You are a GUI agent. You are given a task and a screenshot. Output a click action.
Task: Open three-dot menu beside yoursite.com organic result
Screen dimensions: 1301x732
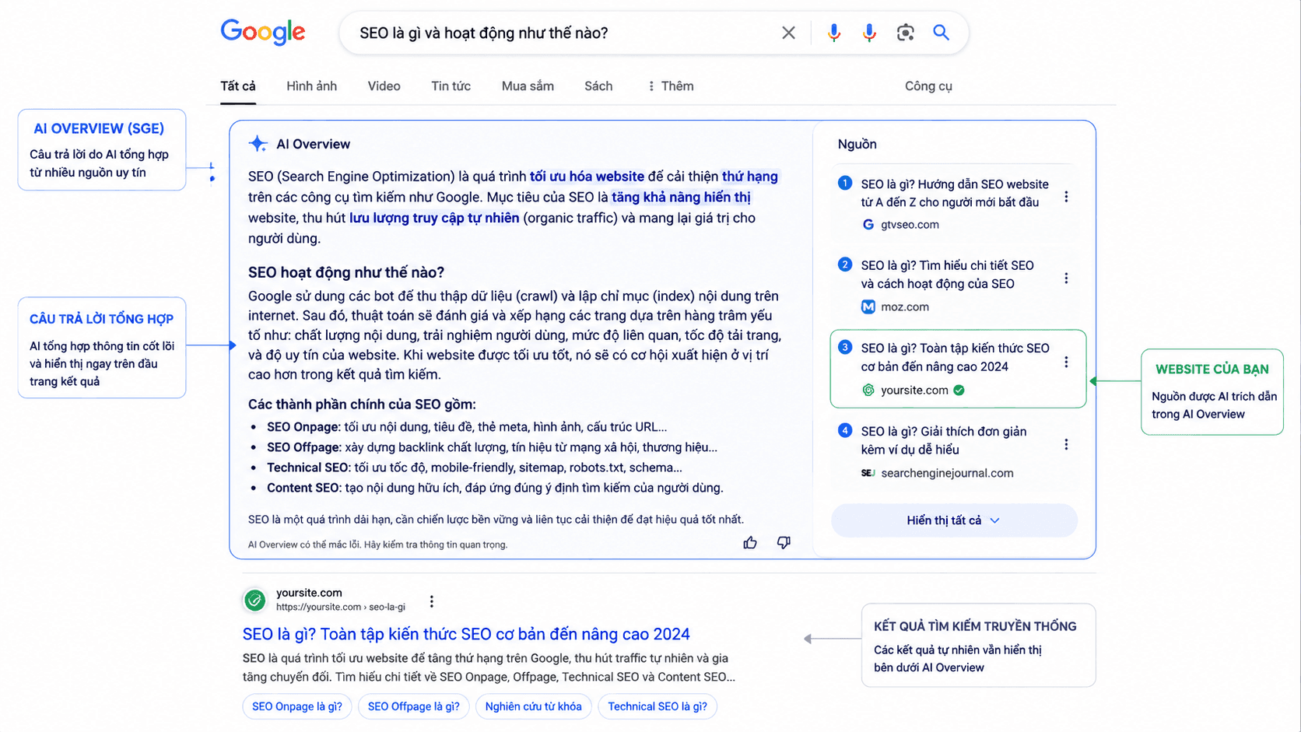[x=431, y=601]
